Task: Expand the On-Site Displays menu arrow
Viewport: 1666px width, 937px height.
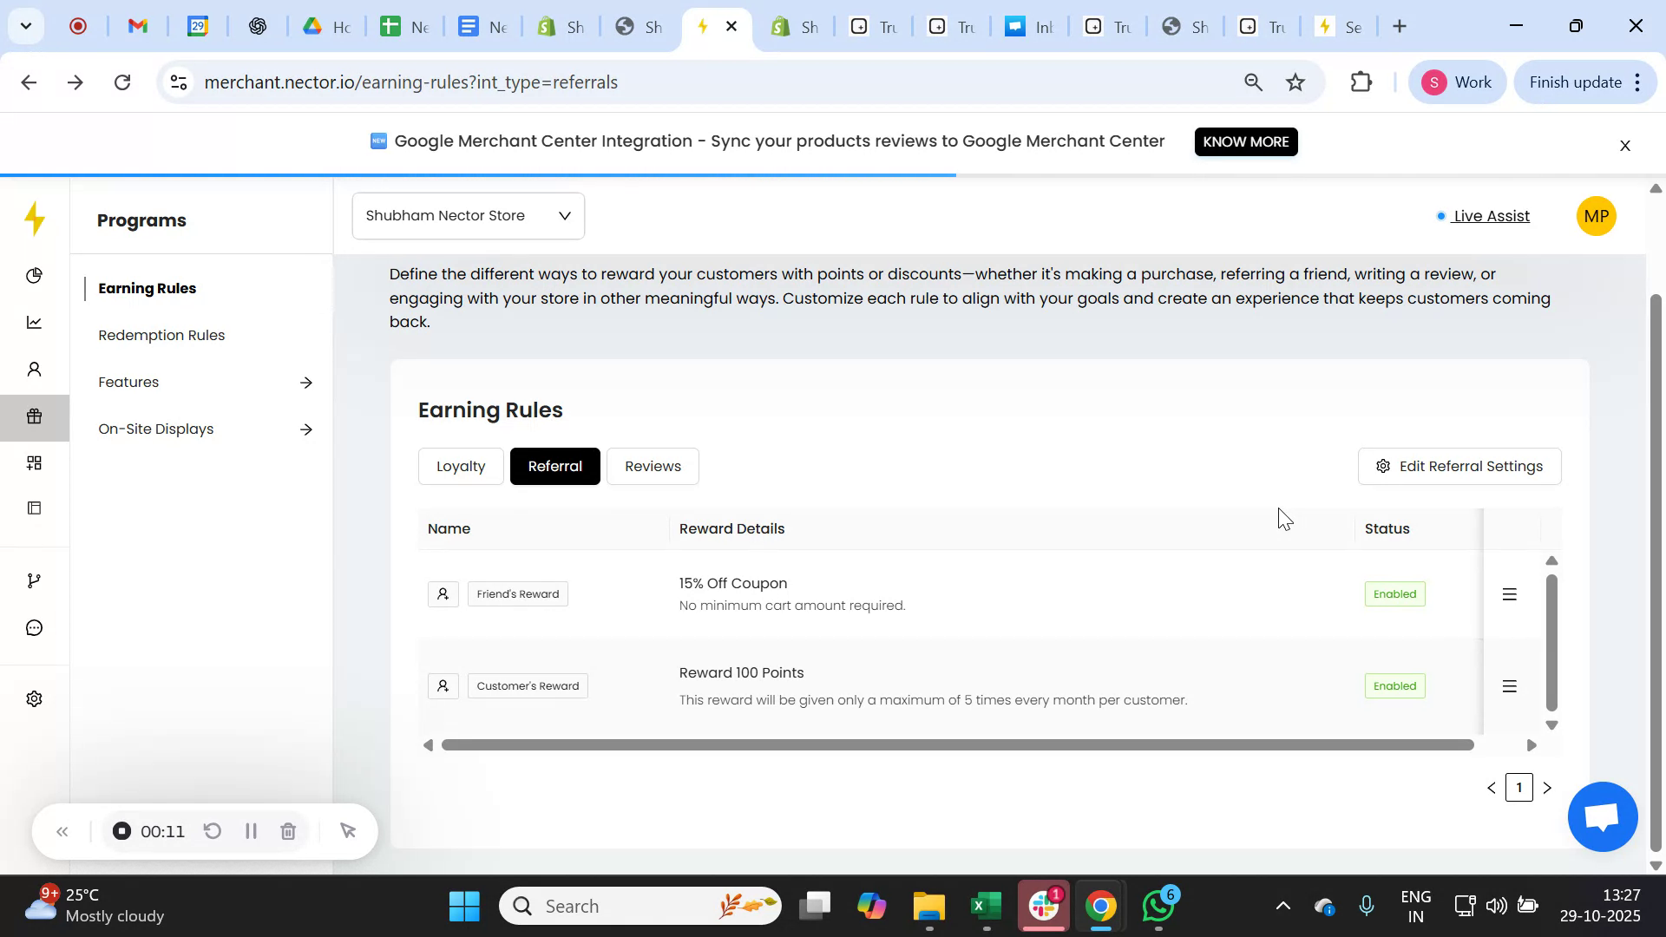Action: (x=306, y=429)
